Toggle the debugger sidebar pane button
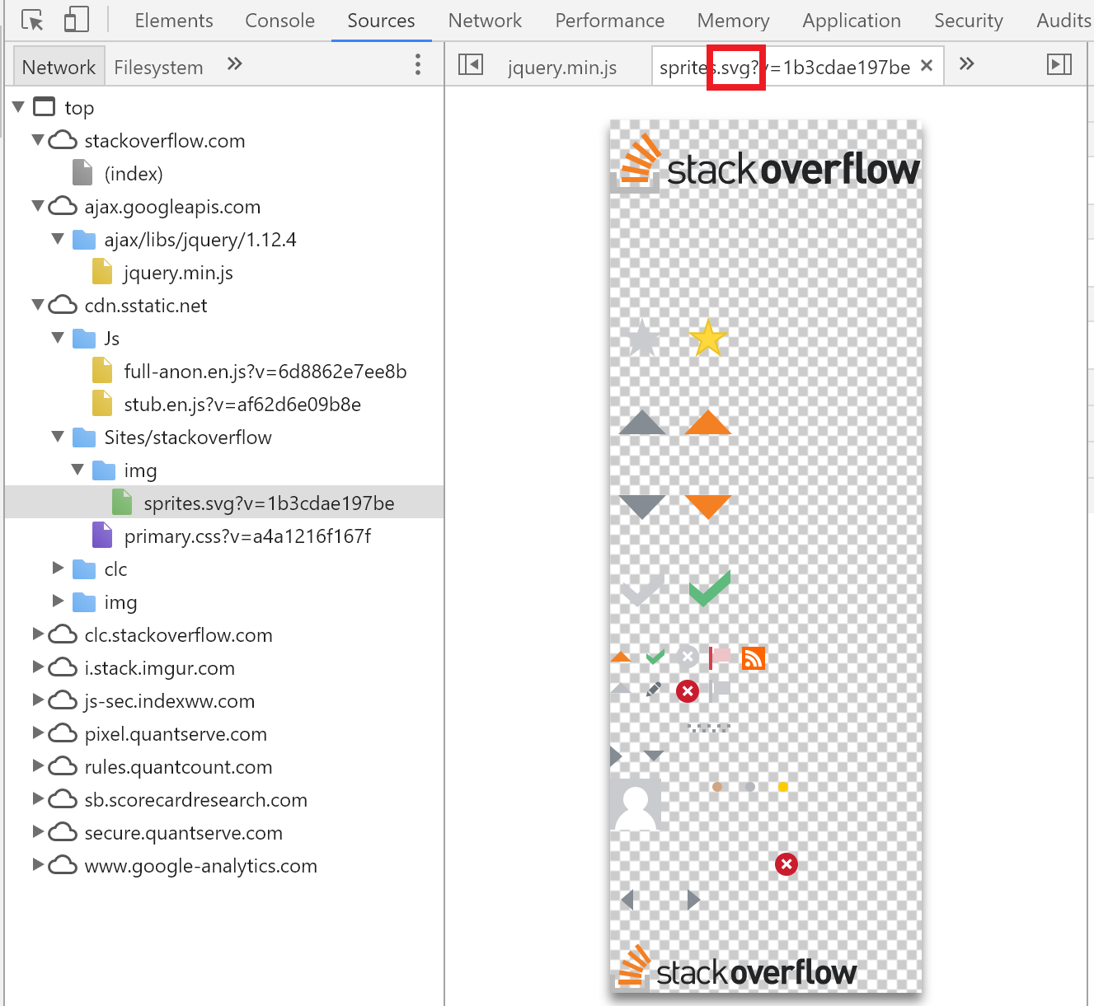Viewport: 1094px width, 1006px height. pos(1059,64)
